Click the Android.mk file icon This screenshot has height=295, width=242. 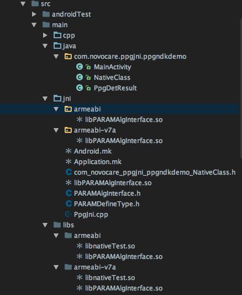click(69, 151)
